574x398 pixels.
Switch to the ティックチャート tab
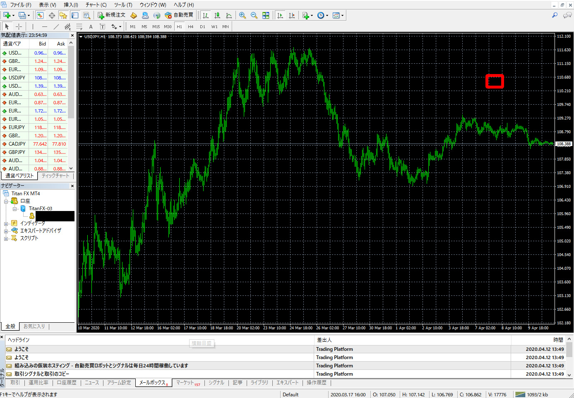[x=55, y=176]
